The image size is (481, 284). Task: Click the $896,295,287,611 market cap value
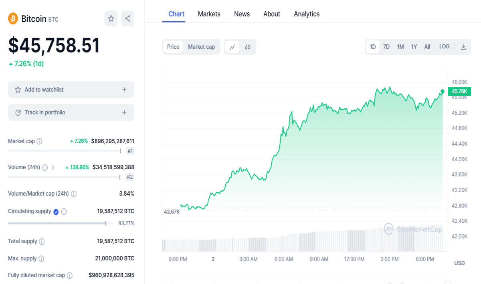(113, 141)
